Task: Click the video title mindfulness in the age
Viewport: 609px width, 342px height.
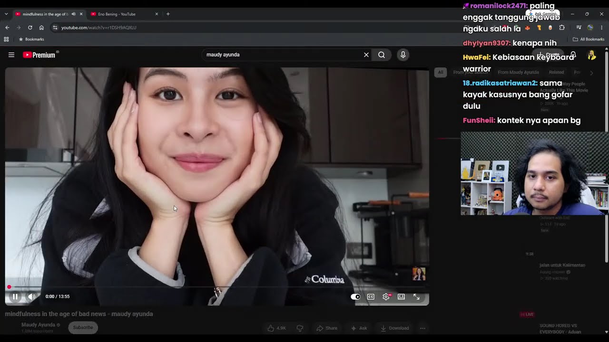Action: (79, 314)
